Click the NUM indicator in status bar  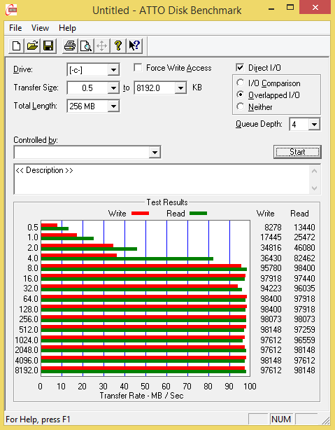[281, 419]
